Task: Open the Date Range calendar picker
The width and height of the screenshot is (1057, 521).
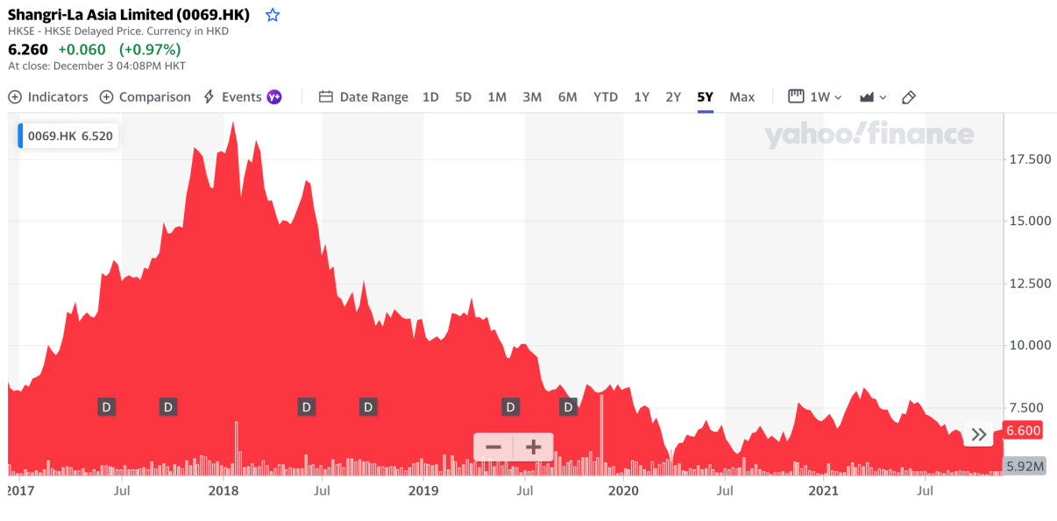Action: click(x=364, y=97)
